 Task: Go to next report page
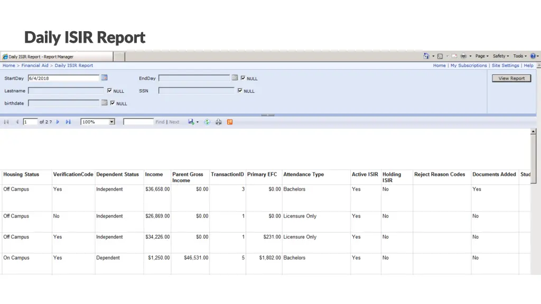click(58, 122)
